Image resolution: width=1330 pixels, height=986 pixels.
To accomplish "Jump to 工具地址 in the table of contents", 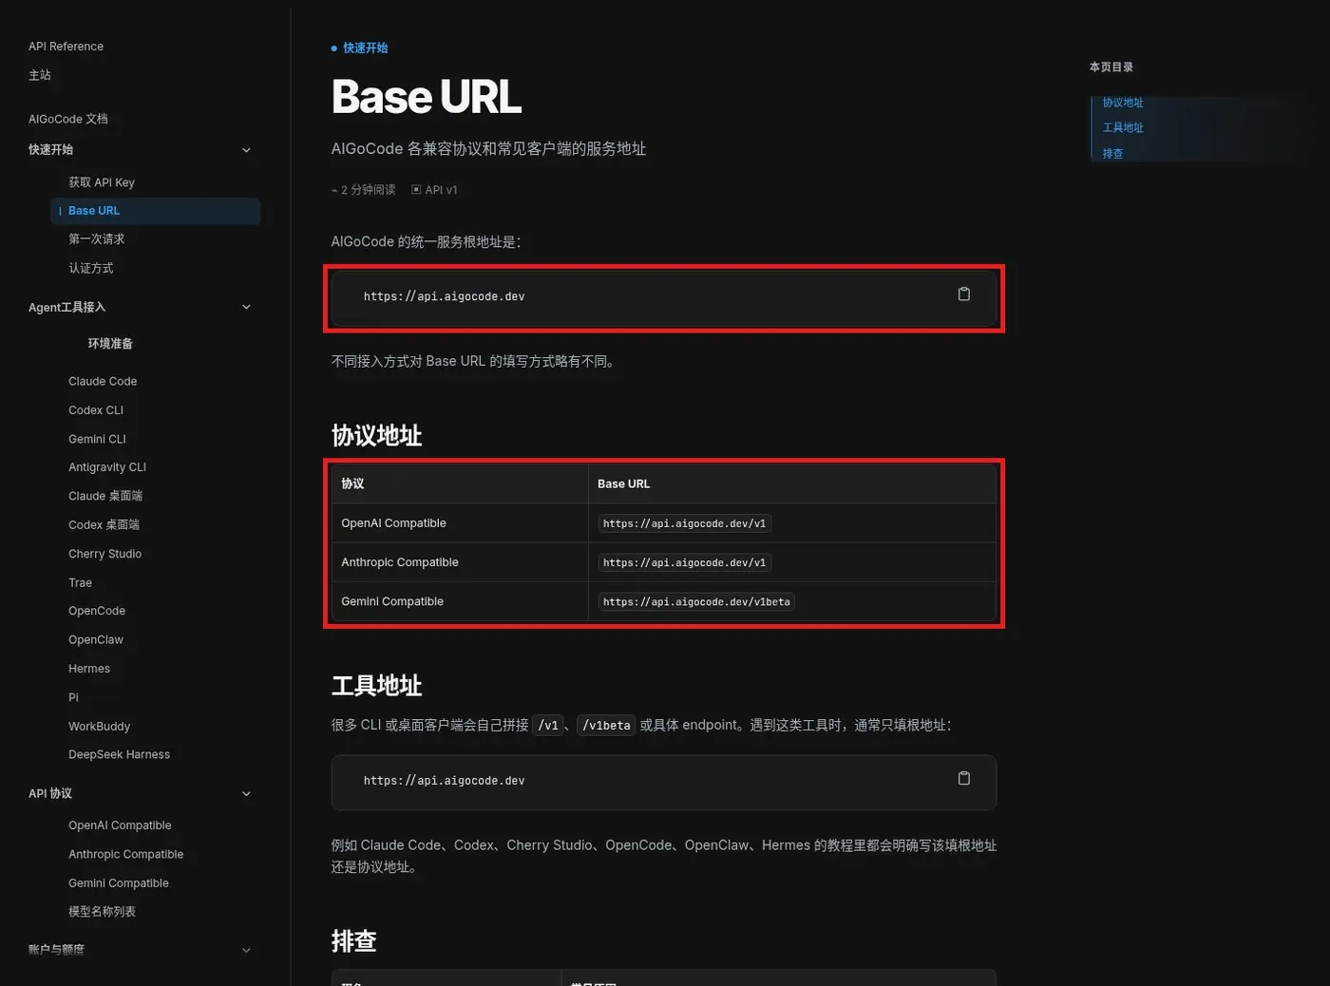I will pos(1123,127).
